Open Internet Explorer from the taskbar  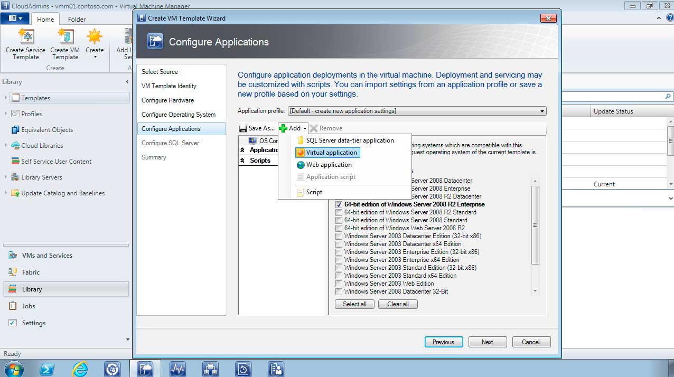point(80,369)
